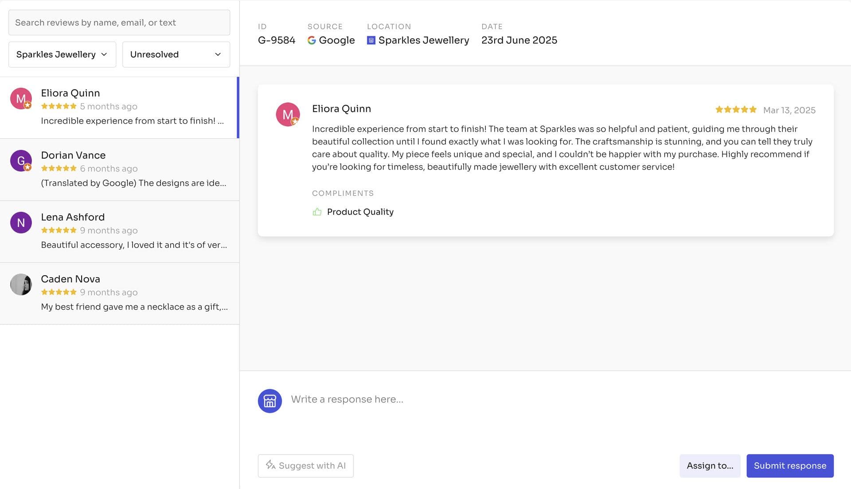Click the five-star rating in review card
This screenshot has height=489, width=851.
pyautogui.click(x=735, y=110)
